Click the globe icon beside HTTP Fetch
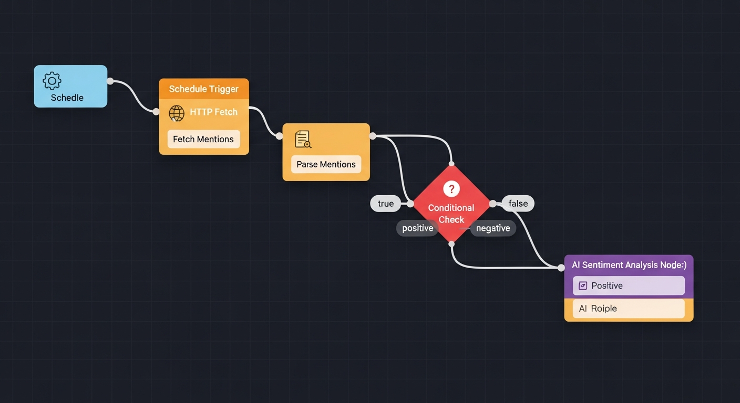This screenshot has height=403, width=740. point(177,113)
